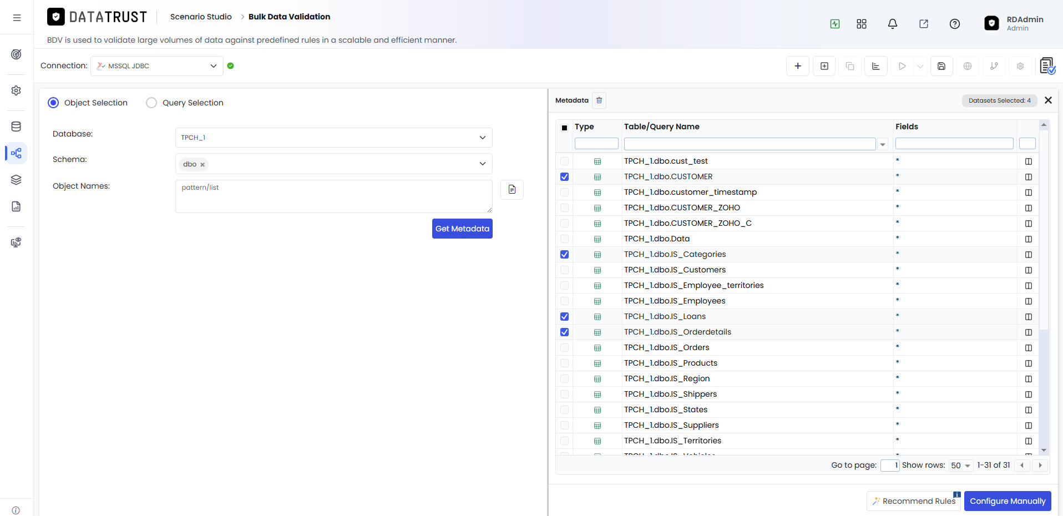Open the RDAdmin profile menu
The height and width of the screenshot is (516, 1063).
1014,23
